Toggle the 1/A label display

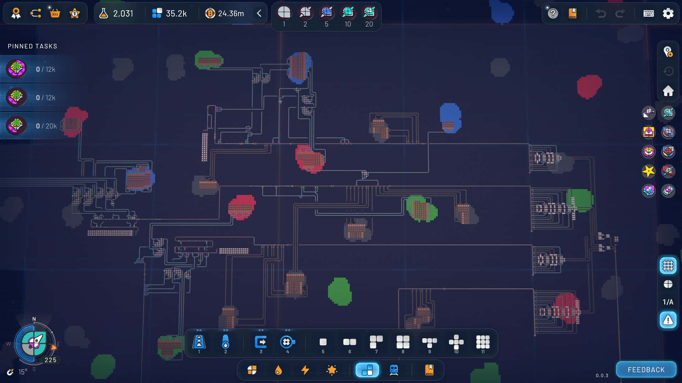click(x=668, y=302)
